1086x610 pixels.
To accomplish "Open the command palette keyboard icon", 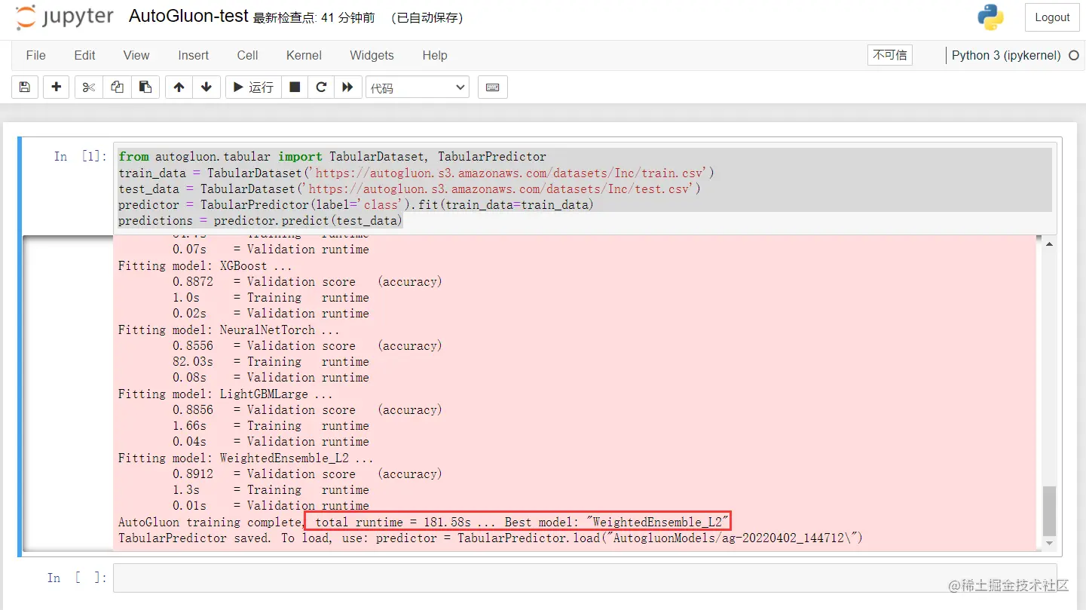I will pos(493,87).
